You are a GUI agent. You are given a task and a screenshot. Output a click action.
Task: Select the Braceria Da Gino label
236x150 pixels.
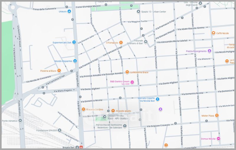(94, 109)
